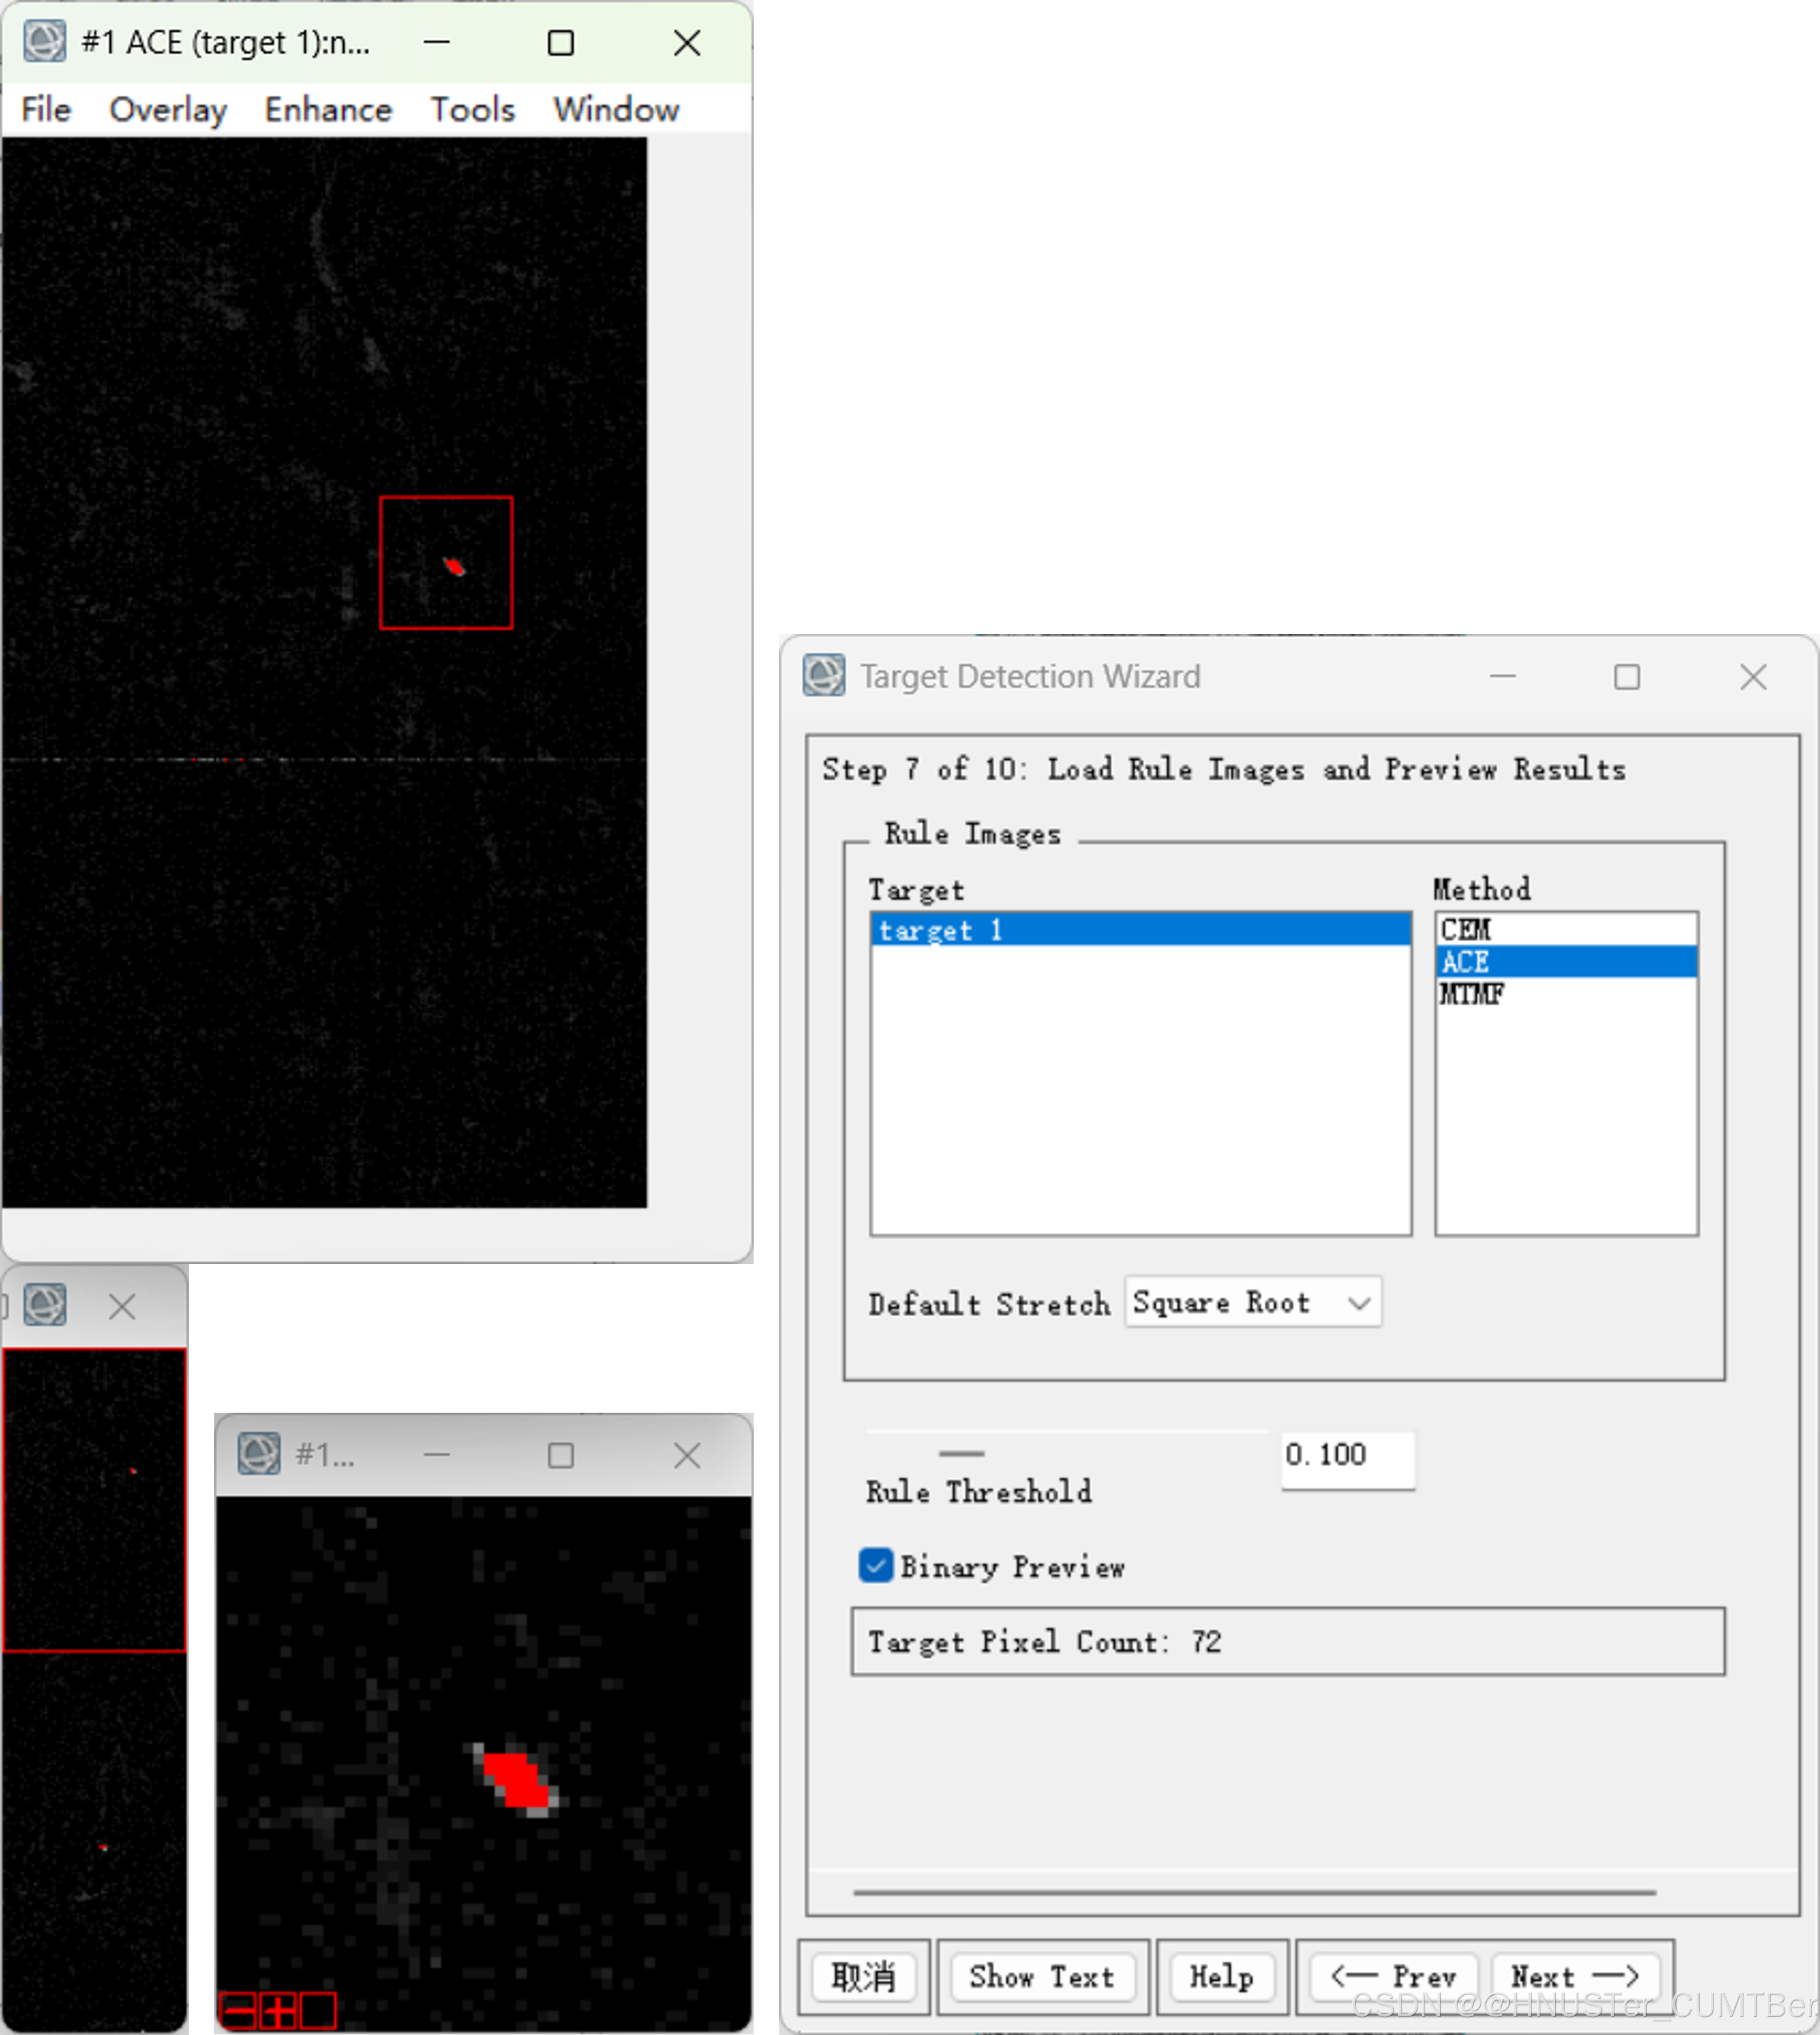Open the Enhance menu
Screen dimensions: 1820x2035
tap(328, 109)
